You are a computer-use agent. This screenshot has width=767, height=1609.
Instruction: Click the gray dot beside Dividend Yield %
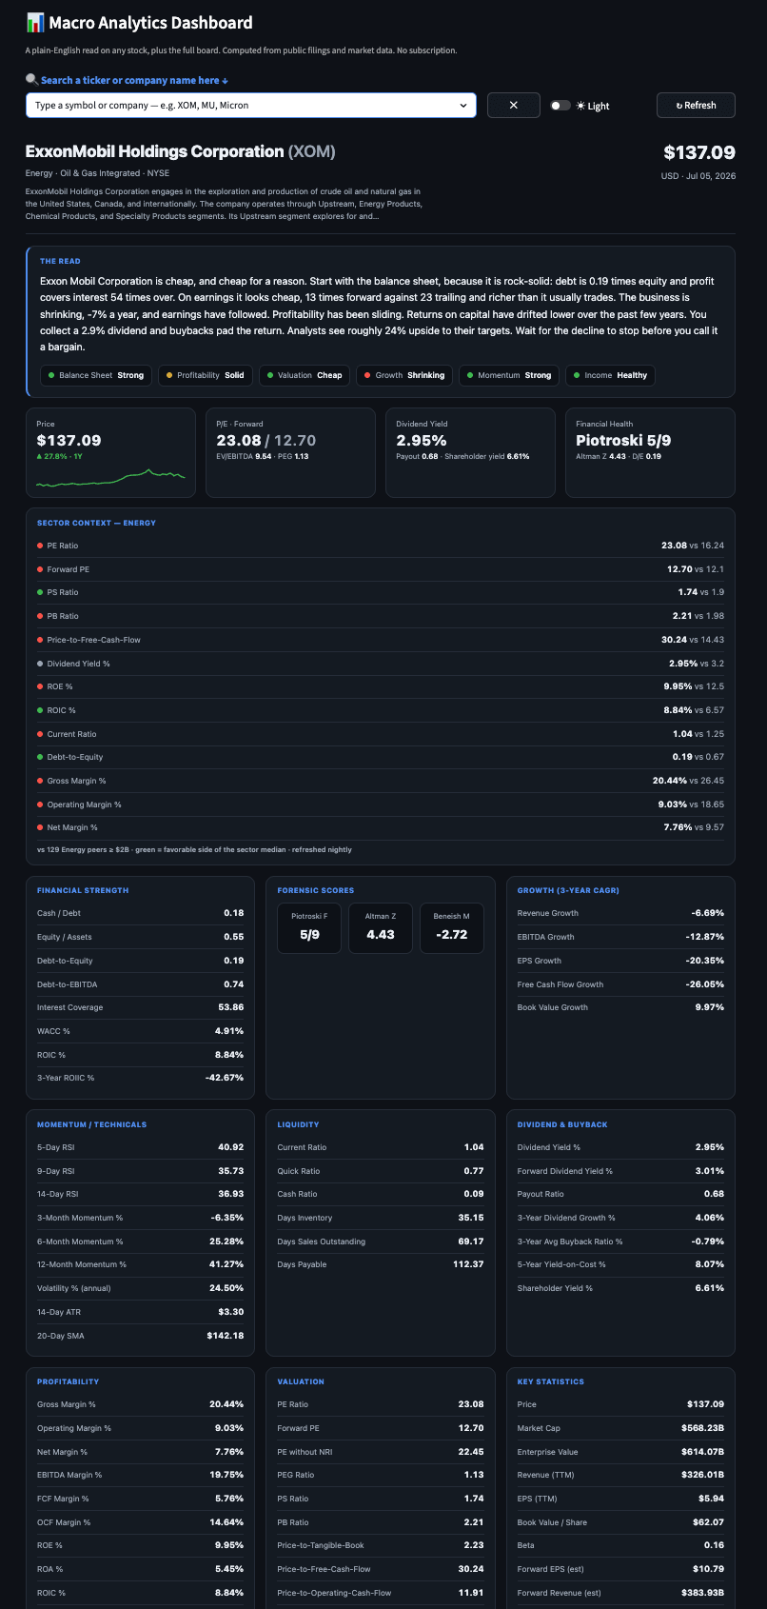click(40, 664)
